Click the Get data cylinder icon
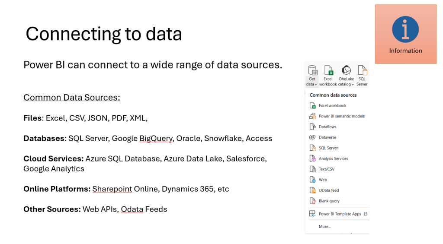443x244 pixels. click(x=312, y=70)
